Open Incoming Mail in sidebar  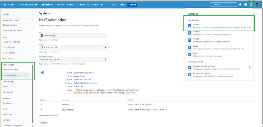coord(9,53)
